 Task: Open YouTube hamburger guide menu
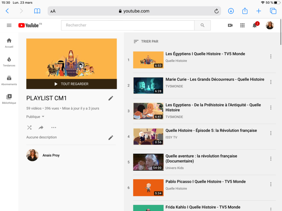(x=9, y=25)
